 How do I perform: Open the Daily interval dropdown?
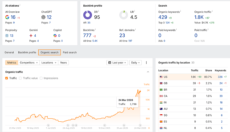point(135,62)
